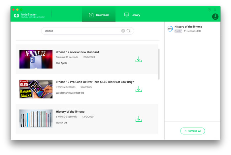Viewport: 231px width, 155px height.
Task: Open the OLED Raised Blacks thumbnail
Action: [36, 89]
